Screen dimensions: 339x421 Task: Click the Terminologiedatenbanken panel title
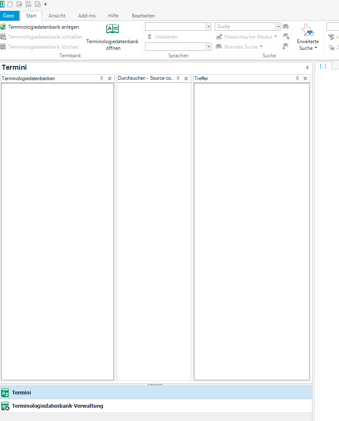pos(28,78)
